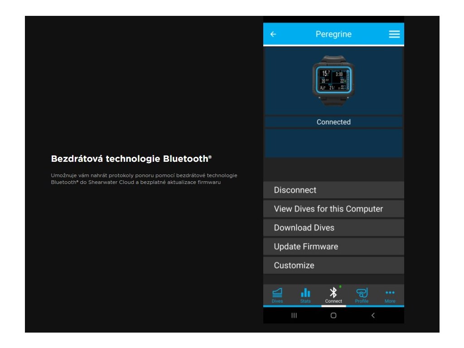
Task: Tap the Disconnect option
Action: tap(333, 190)
